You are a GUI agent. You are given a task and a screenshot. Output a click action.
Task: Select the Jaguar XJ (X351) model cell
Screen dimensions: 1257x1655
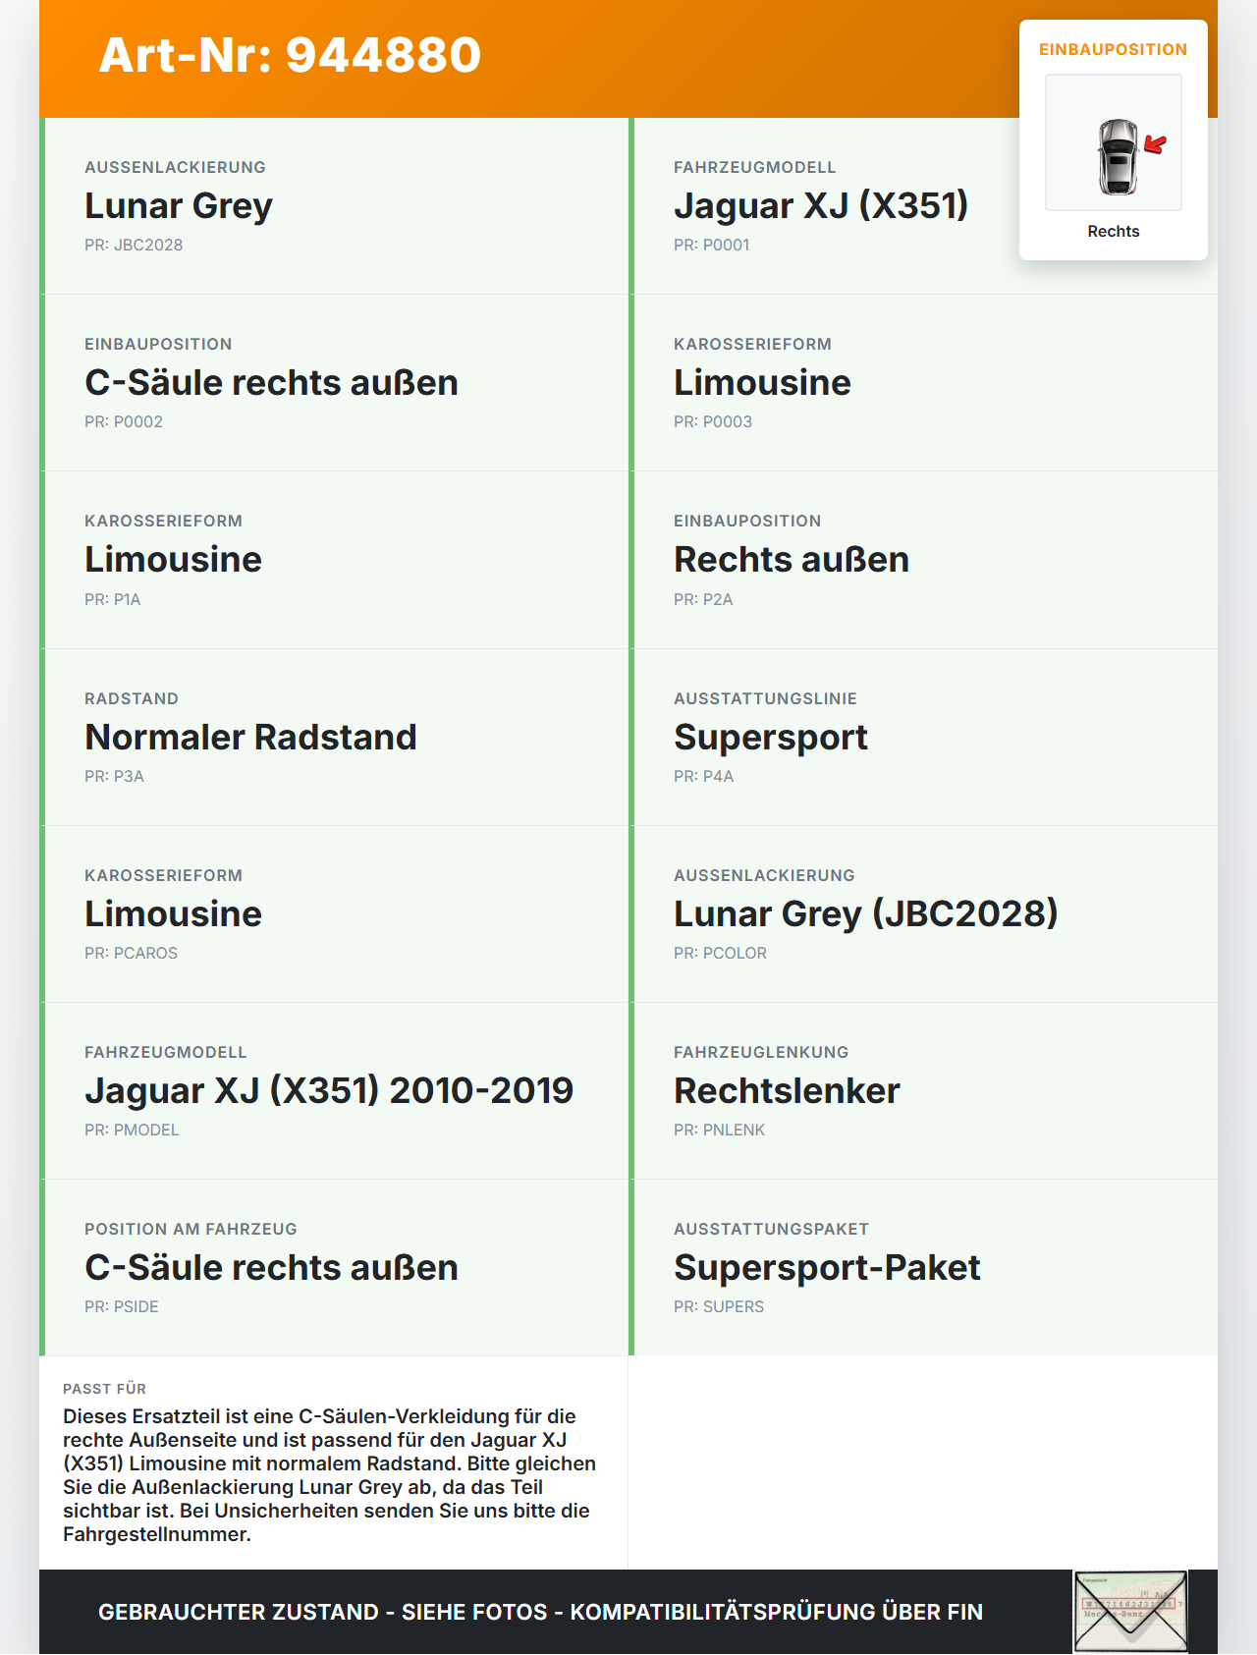click(923, 206)
